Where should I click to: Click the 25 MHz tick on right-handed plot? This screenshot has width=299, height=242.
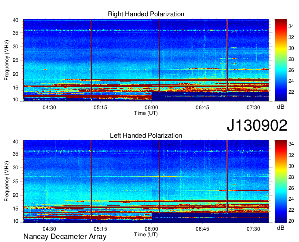pyautogui.click(x=16, y=60)
